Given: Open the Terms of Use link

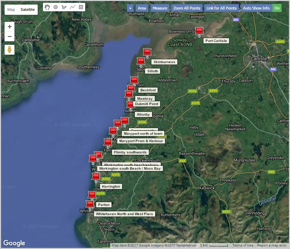Looking at the screenshot, I should (244, 245).
